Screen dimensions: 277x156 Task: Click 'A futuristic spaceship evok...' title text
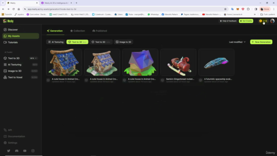218,79
